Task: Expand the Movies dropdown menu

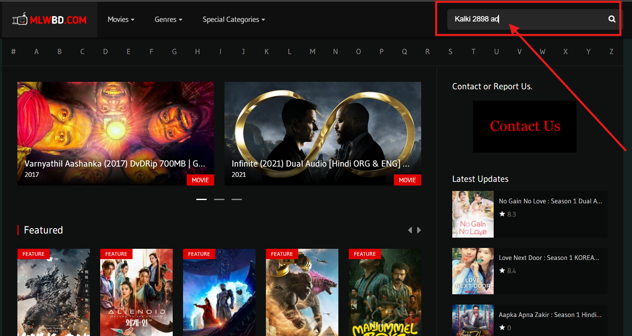Action: coord(121,19)
